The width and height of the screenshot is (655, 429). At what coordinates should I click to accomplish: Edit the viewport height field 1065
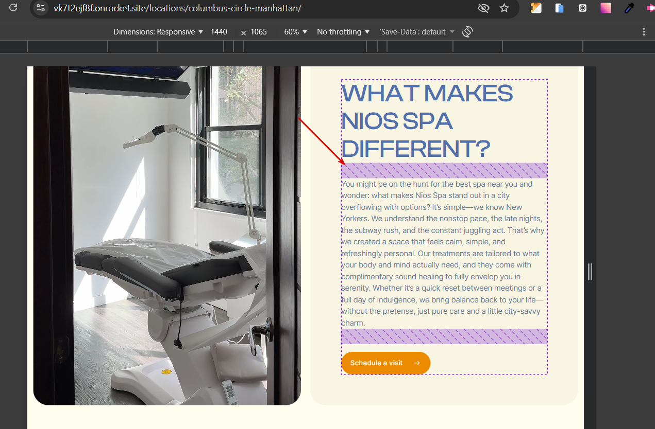pos(259,32)
